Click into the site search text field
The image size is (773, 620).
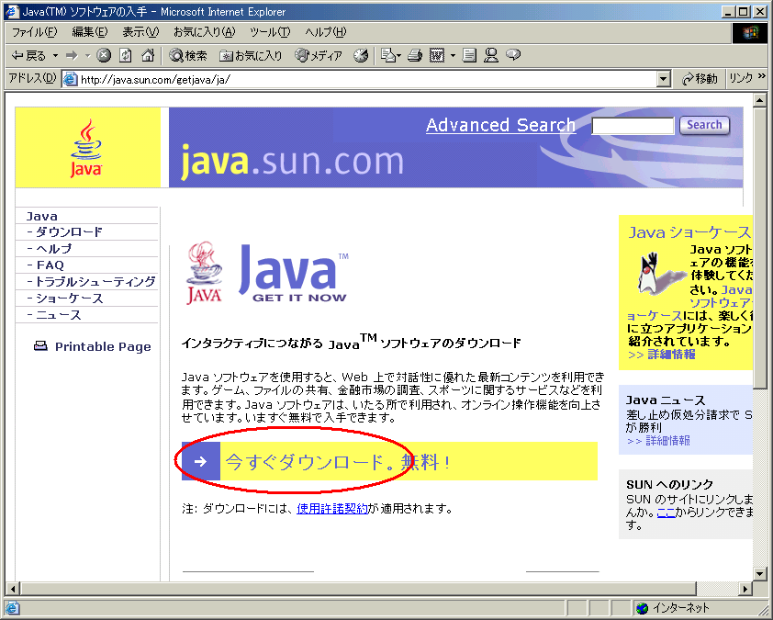click(x=633, y=126)
